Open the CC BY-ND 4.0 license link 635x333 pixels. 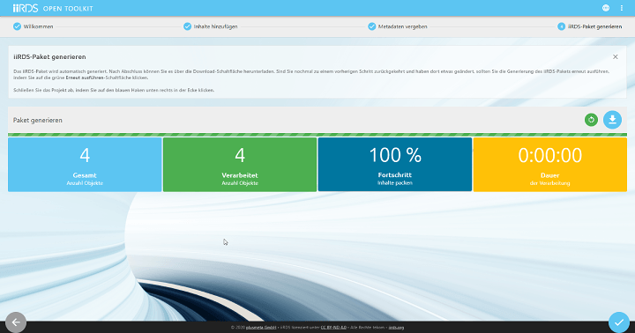tap(333, 328)
